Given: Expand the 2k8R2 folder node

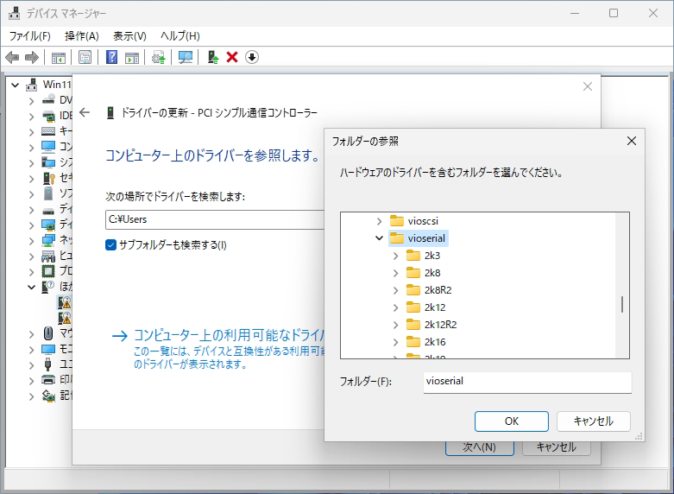Looking at the screenshot, I should [396, 290].
